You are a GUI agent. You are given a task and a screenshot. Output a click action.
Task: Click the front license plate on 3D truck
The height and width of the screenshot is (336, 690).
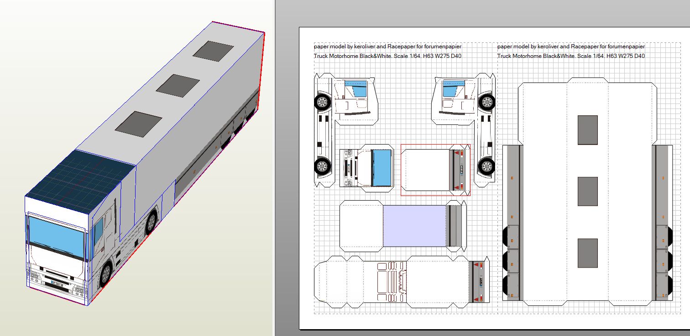tap(57, 283)
